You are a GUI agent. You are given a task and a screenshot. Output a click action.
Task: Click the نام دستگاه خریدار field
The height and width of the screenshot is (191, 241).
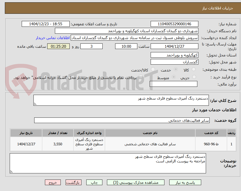(x=126, y=31)
